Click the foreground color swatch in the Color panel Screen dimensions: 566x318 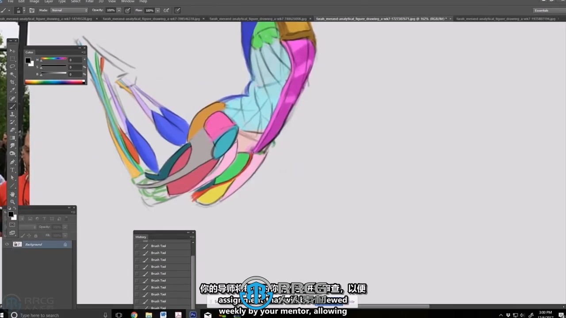pos(28,61)
